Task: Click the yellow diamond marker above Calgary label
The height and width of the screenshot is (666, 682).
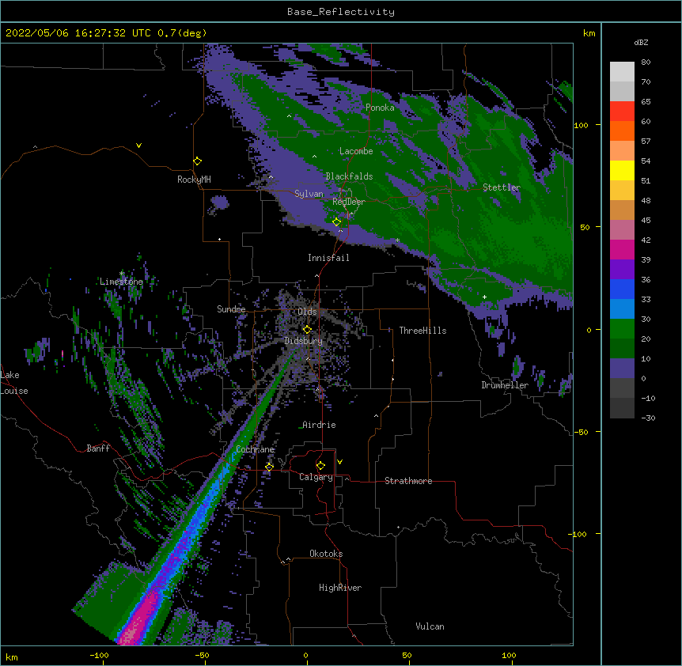Action: [x=320, y=466]
